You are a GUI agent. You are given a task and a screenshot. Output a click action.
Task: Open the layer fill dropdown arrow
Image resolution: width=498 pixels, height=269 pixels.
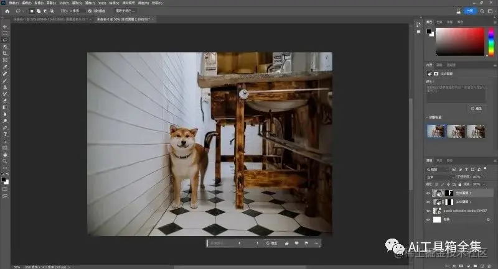(484, 185)
